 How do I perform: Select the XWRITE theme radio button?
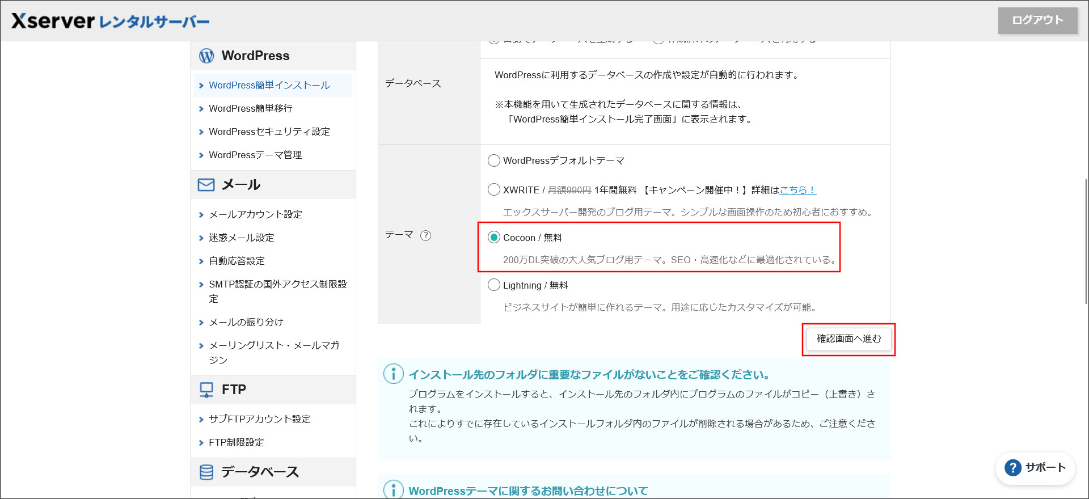494,189
